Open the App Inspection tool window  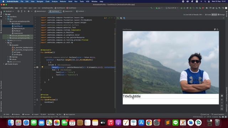[x=69, y=114]
